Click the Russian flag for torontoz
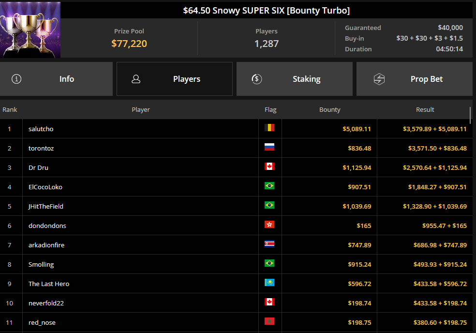Image resolution: width=476 pixels, height=333 pixels. click(269, 147)
